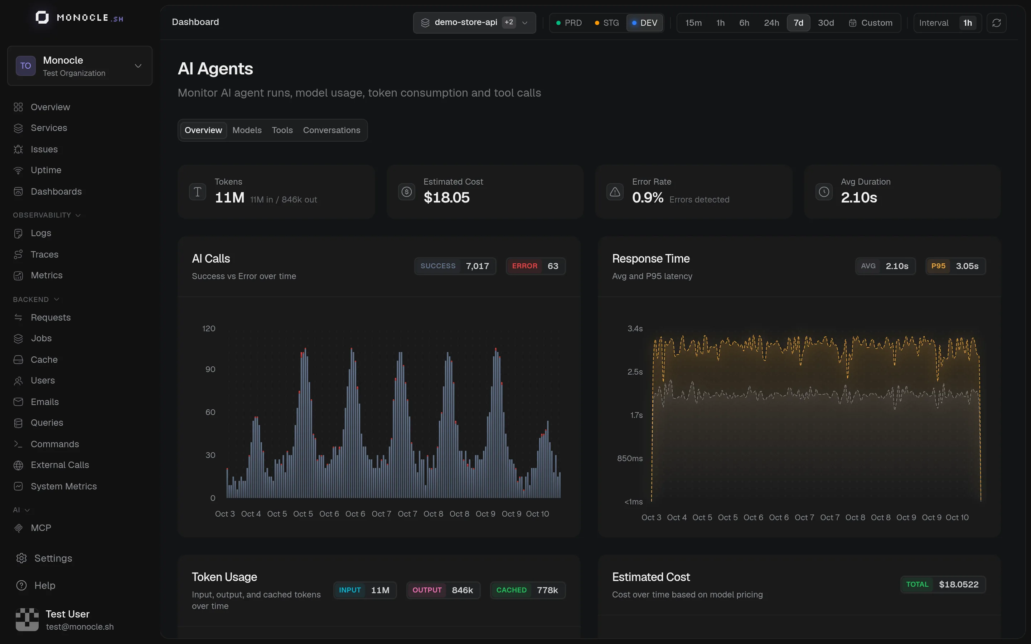The image size is (1031, 644).
Task: Click the Metrics chart icon
Action: coord(18,275)
